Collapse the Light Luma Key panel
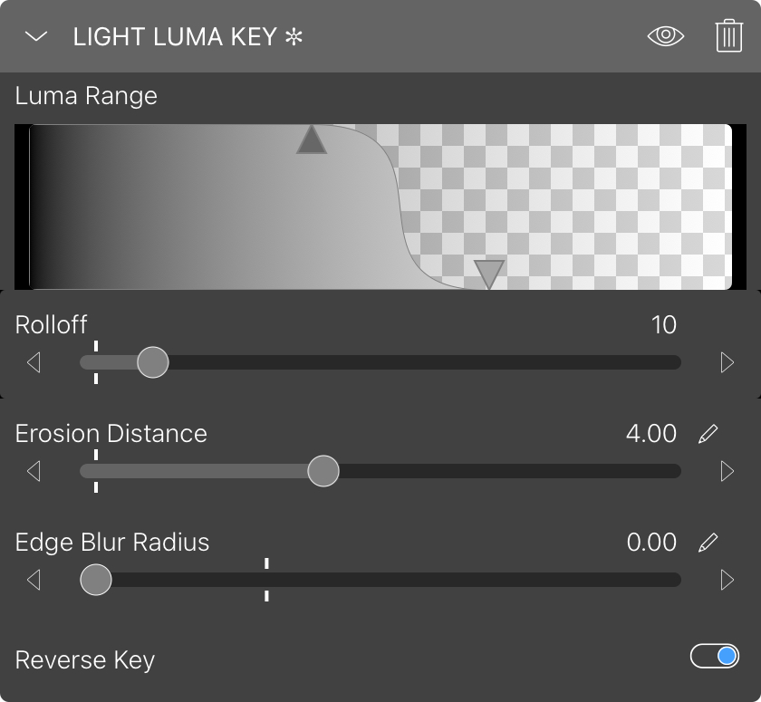The image size is (761, 702). click(36, 36)
